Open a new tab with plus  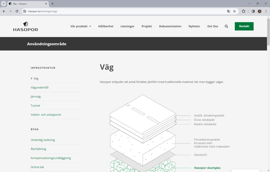pyautogui.click(x=52, y=4)
